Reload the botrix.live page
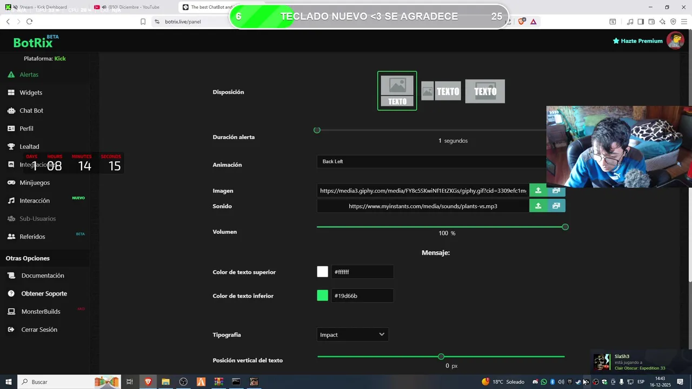The image size is (692, 389). click(x=29, y=22)
